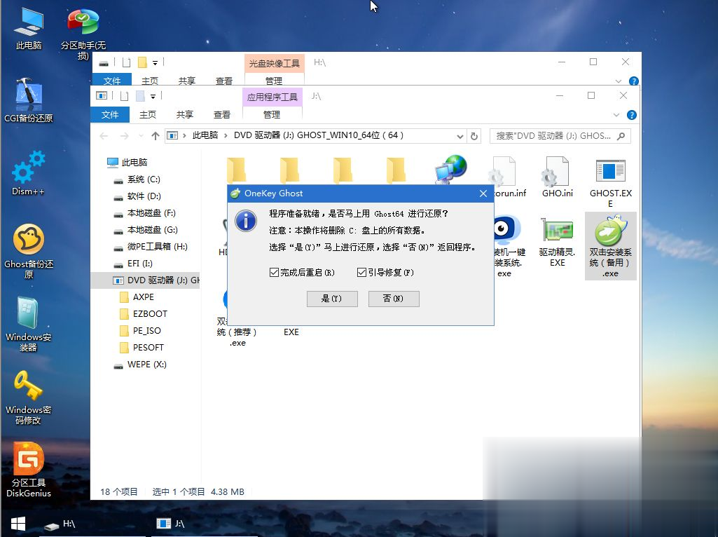Open recent locations dropdown arrow

pos(141,136)
